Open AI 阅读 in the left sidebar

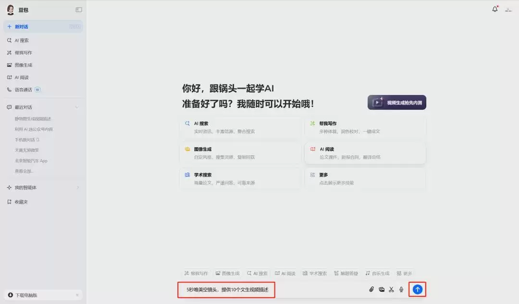[43, 77]
